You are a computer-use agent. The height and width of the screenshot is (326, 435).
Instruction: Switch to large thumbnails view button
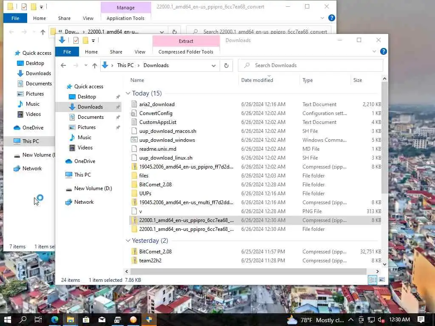click(382, 280)
